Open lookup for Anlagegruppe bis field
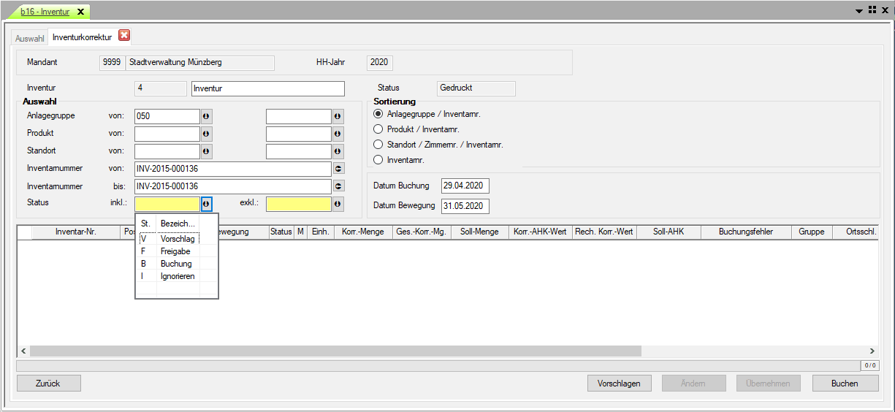This screenshot has height=412, width=895. (x=338, y=116)
